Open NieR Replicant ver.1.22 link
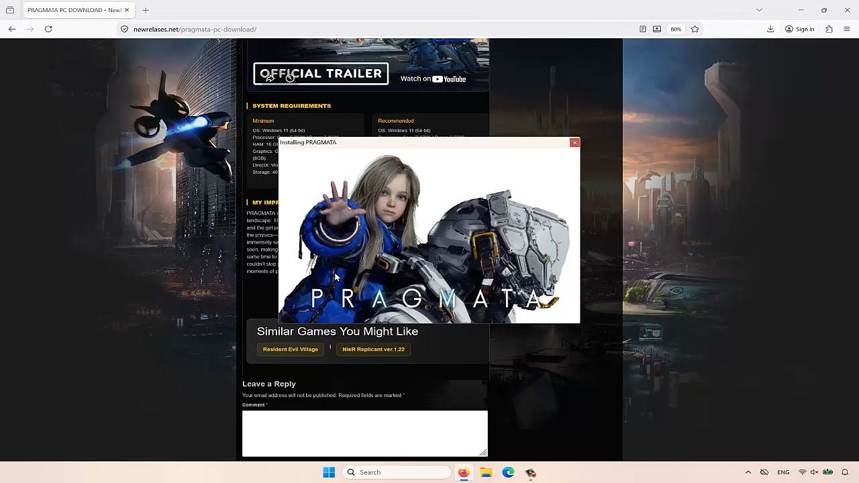The image size is (859, 483). click(373, 350)
